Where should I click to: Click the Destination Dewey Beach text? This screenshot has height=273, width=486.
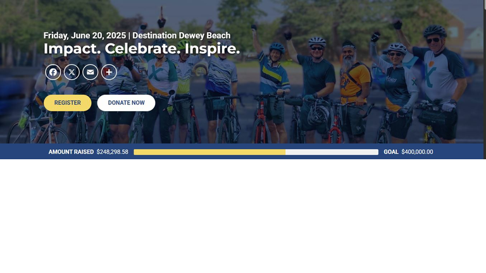tap(182, 35)
